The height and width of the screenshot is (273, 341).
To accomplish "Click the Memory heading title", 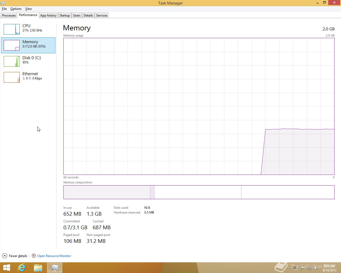I will (77, 28).
